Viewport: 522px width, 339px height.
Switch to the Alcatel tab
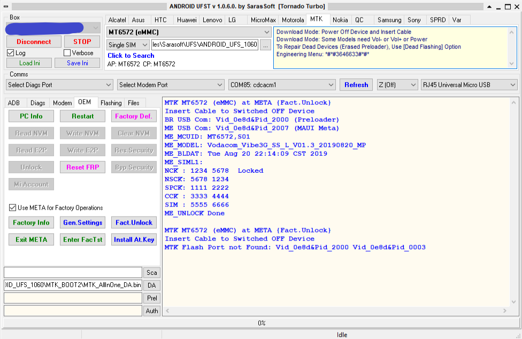pos(117,20)
